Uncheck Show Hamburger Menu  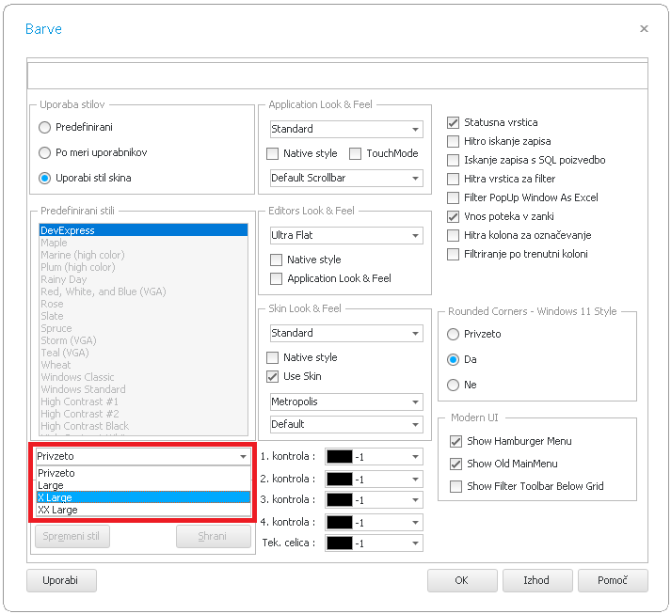(x=456, y=441)
